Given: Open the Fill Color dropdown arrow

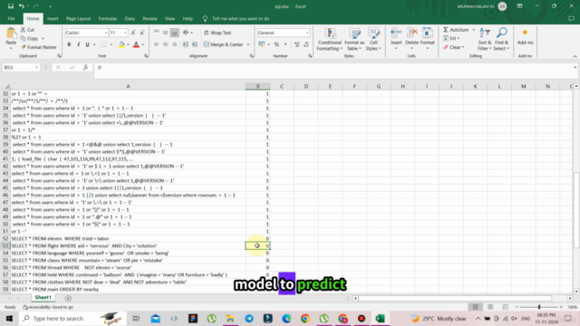Looking at the screenshot, I should [x=128, y=44].
